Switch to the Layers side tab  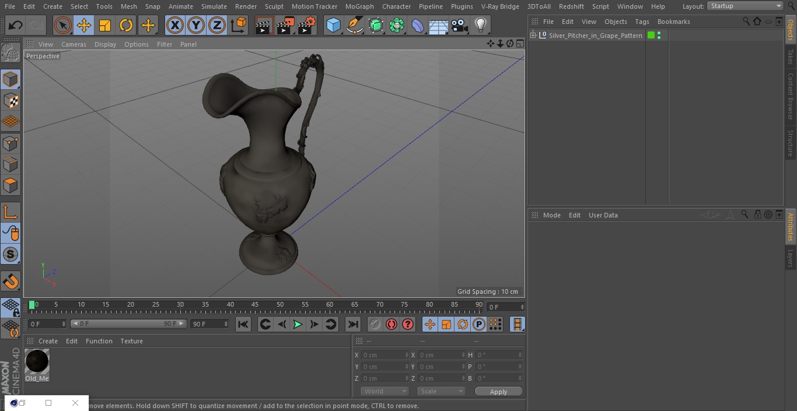[791, 258]
